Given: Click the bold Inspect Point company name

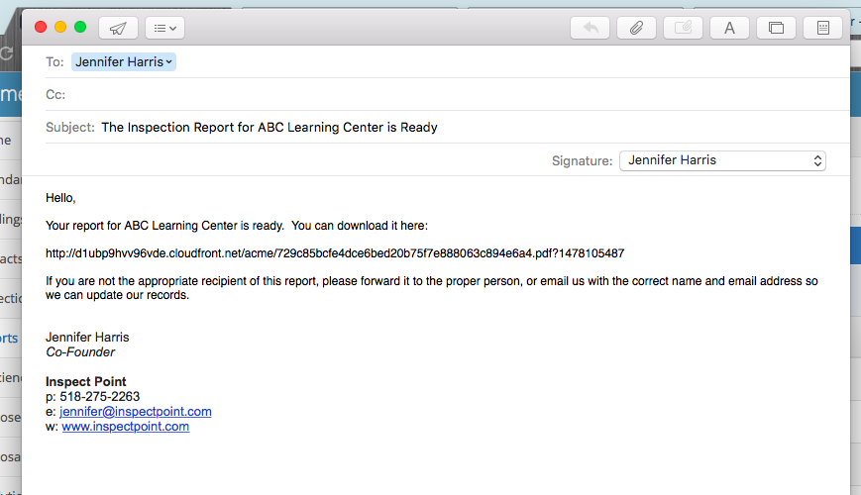Looking at the screenshot, I should click(x=85, y=382).
